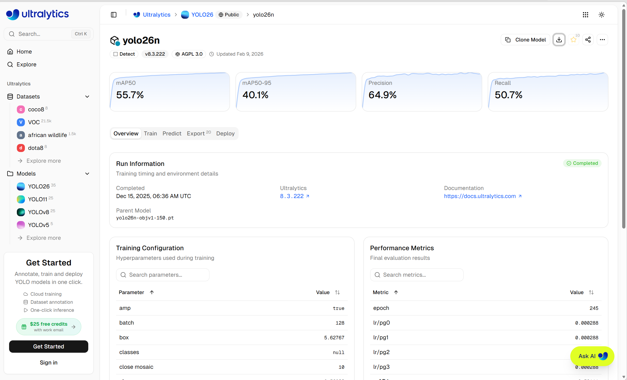Click the Sign in link
The height and width of the screenshot is (380, 627).
(x=49, y=363)
